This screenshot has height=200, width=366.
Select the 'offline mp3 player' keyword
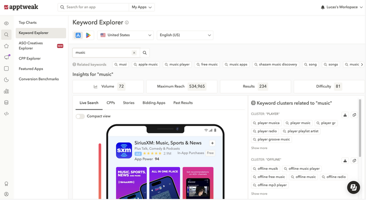click(x=270, y=185)
